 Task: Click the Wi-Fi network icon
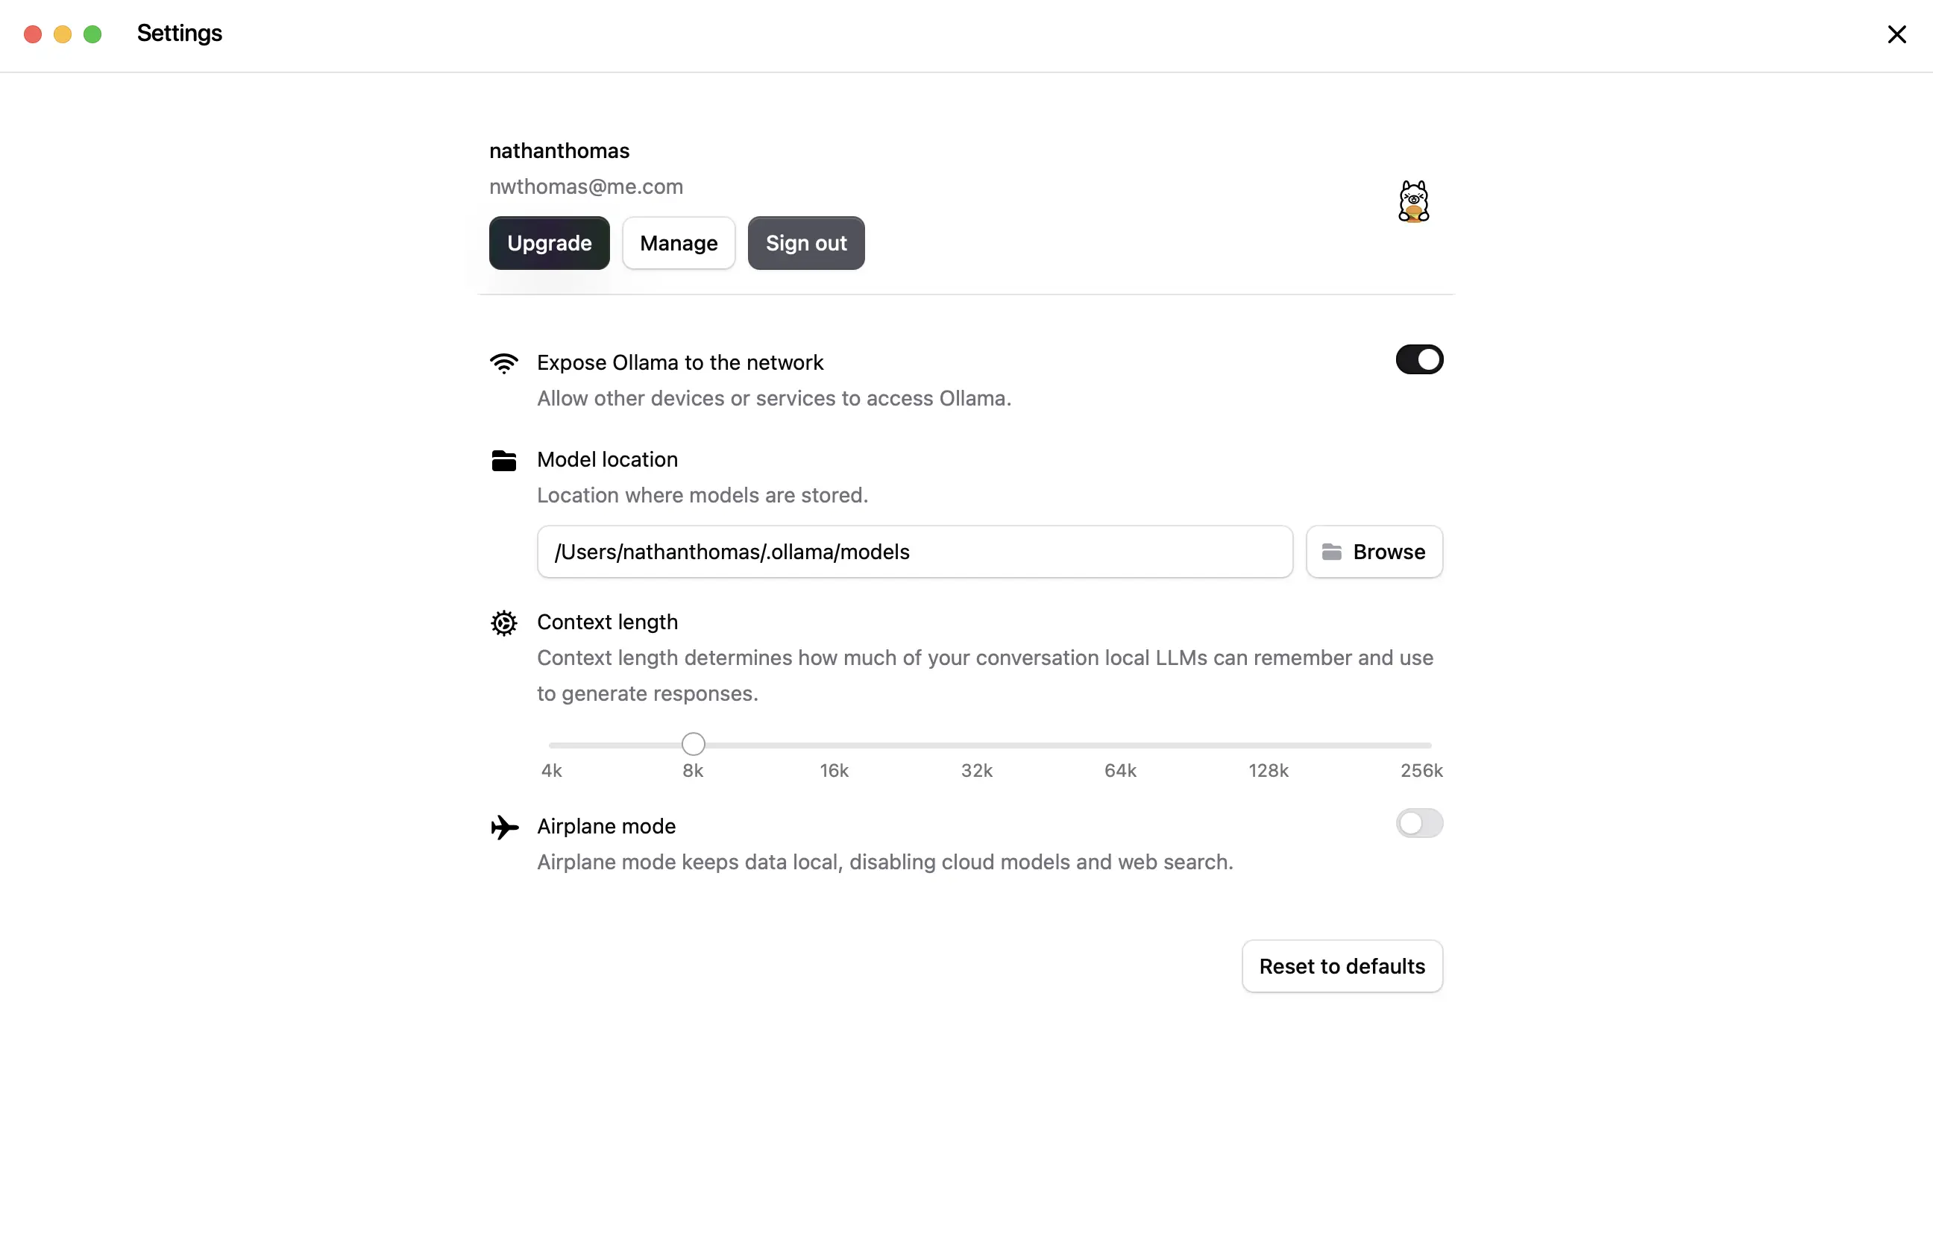pyautogui.click(x=504, y=363)
